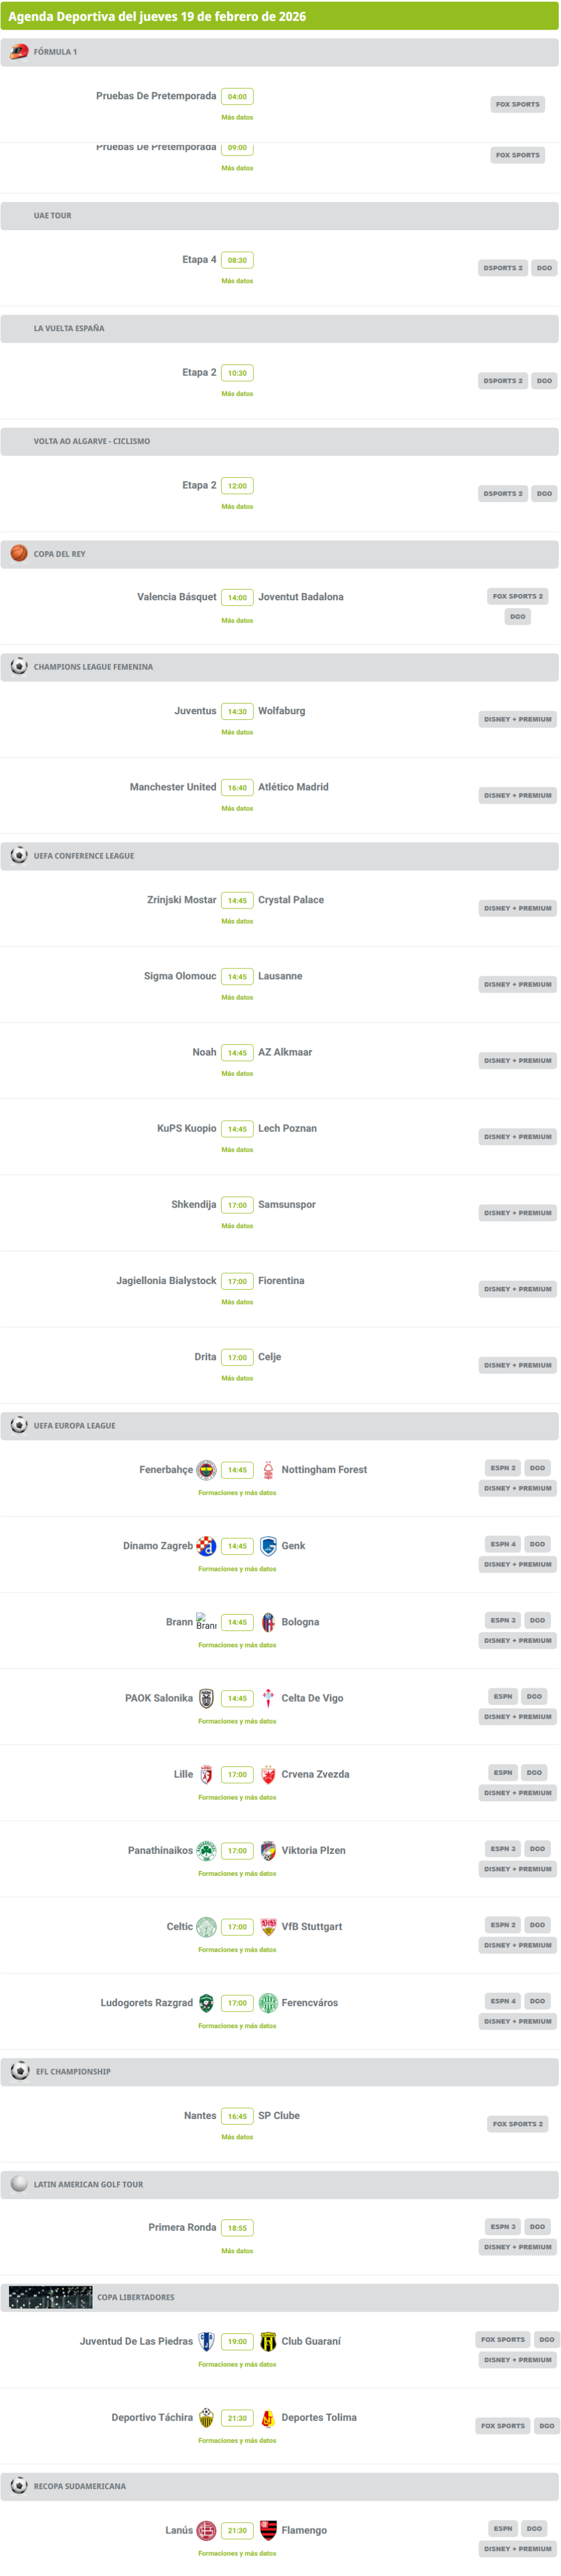Open 'Más datos' for Valencia Básquet match
Viewport: 561px width, 2576px height.
pyautogui.click(x=237, y=620)
